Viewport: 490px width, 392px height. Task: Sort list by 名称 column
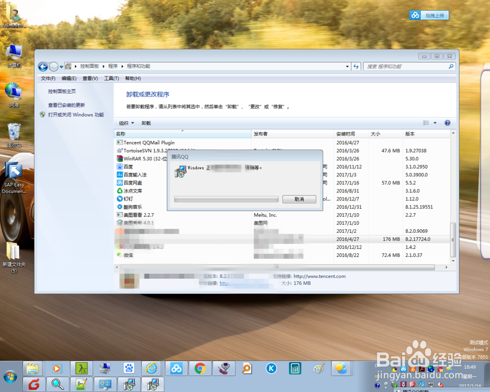182,134
